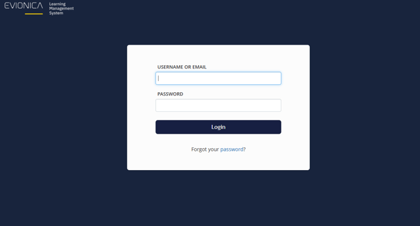The height and width of the screenshot is (226, 420).
Task: Click the yellow underline beneath the EVIONICA logo
Action: pos(34,14)
